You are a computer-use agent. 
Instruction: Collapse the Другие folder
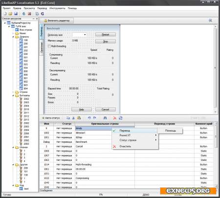pos(13,165)
